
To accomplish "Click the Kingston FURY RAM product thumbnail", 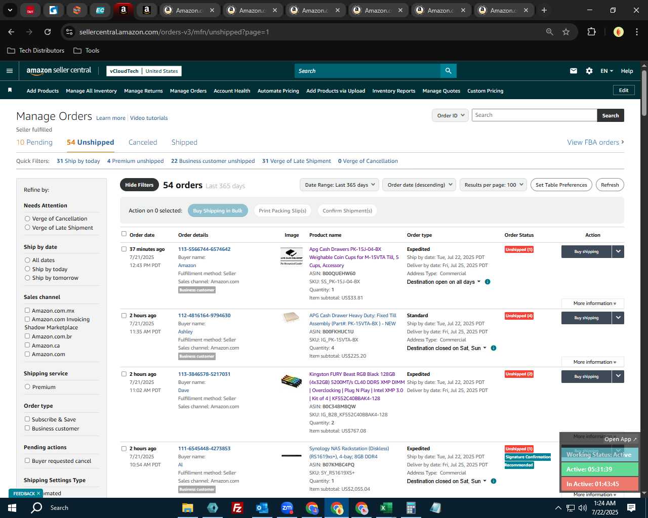I will point(292,380).
